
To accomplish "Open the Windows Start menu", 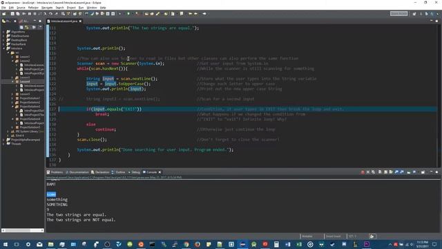I will tap(6, 244).
